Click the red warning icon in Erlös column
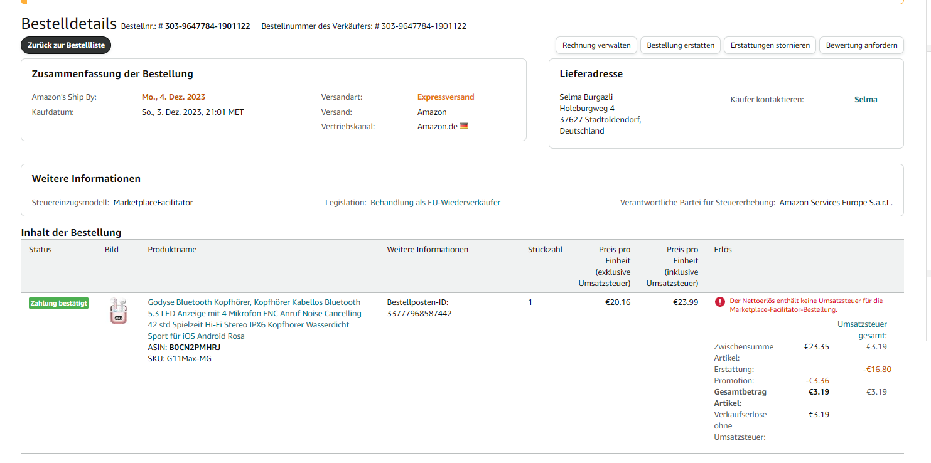The width and height of the screenshot is (931, 463). coord(720,302)
